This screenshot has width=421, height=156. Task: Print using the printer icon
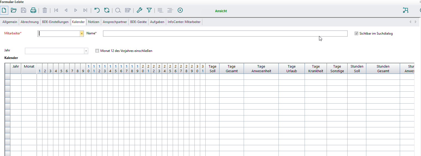pos(33,10)
